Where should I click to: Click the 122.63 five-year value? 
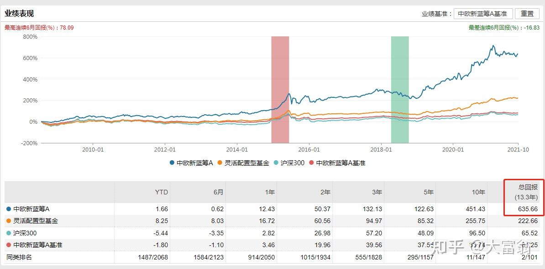click(x=423, y=209)
